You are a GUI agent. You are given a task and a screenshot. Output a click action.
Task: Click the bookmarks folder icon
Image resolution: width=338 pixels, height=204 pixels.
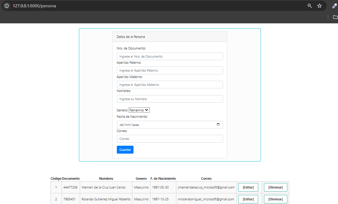point(335,17)
